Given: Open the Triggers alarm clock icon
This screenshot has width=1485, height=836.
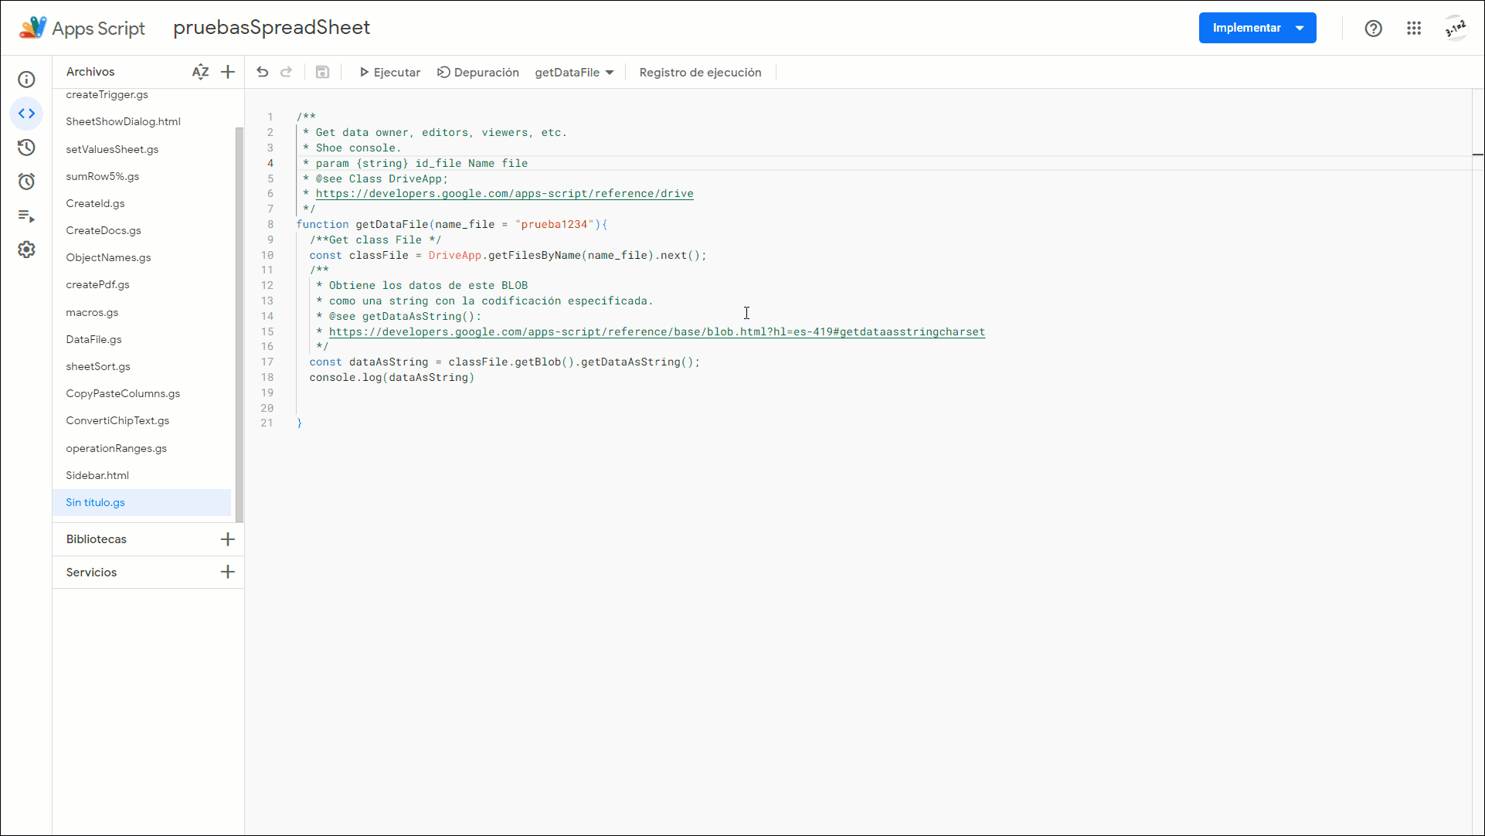Looking at the screenshot, I should 26,182.
